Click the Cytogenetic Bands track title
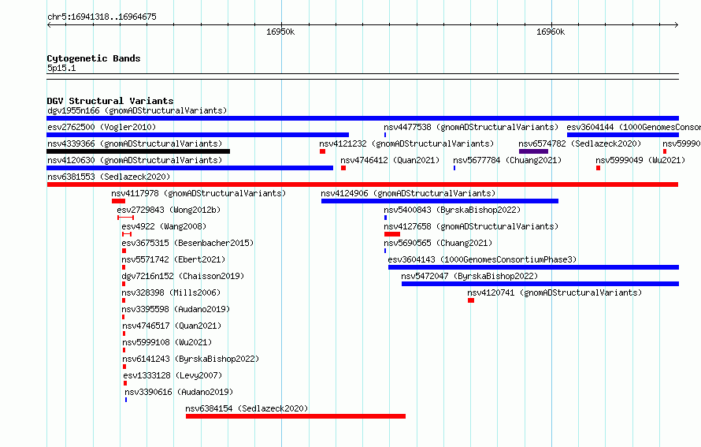This screenshot has width=701, height=447. click(x=94, y=58)
